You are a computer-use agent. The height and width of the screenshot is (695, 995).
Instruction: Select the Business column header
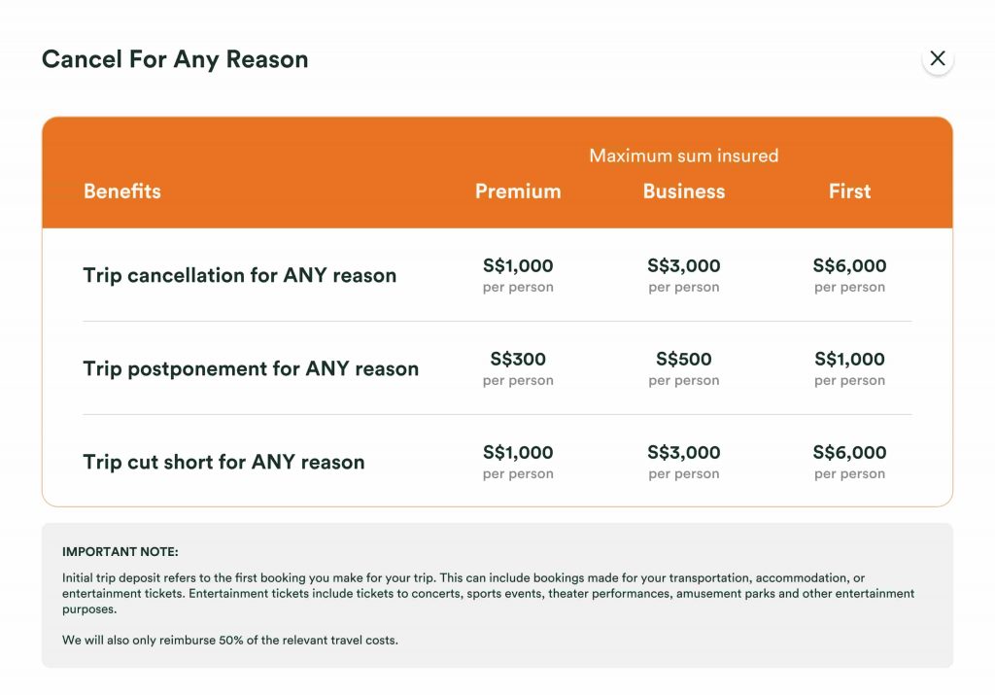pyautogui.click(x=684, y=191)
